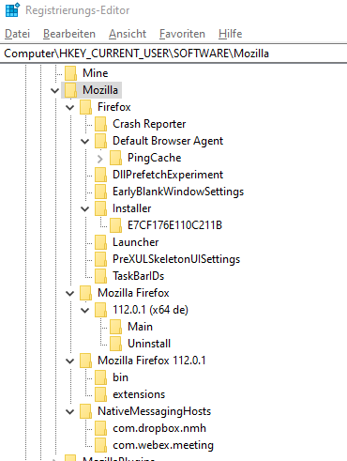Select the Launcher key label
The width and height of the screenshot is (347, 461).
136,242
